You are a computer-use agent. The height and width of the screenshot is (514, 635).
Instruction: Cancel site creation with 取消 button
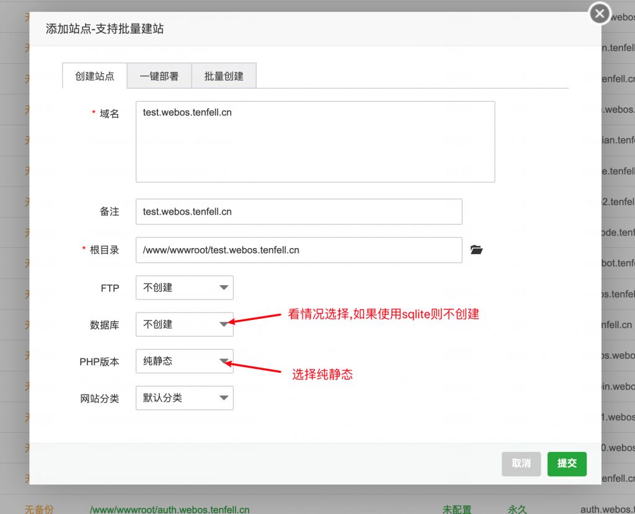521,464
